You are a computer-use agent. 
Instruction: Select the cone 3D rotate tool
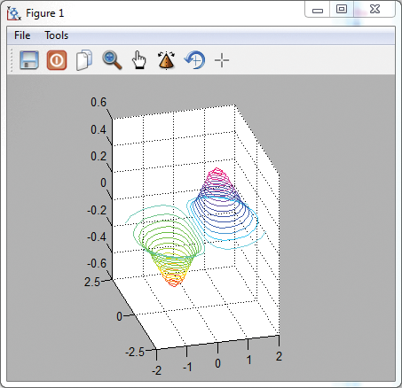click(166, 60)
